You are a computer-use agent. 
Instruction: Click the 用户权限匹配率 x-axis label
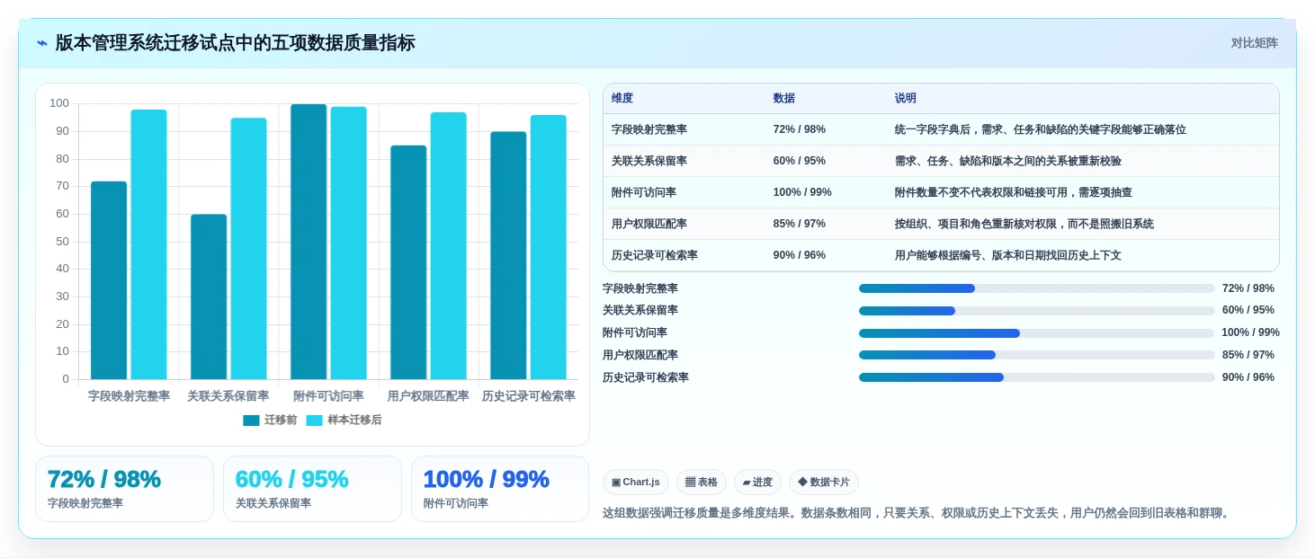[428, 396]
